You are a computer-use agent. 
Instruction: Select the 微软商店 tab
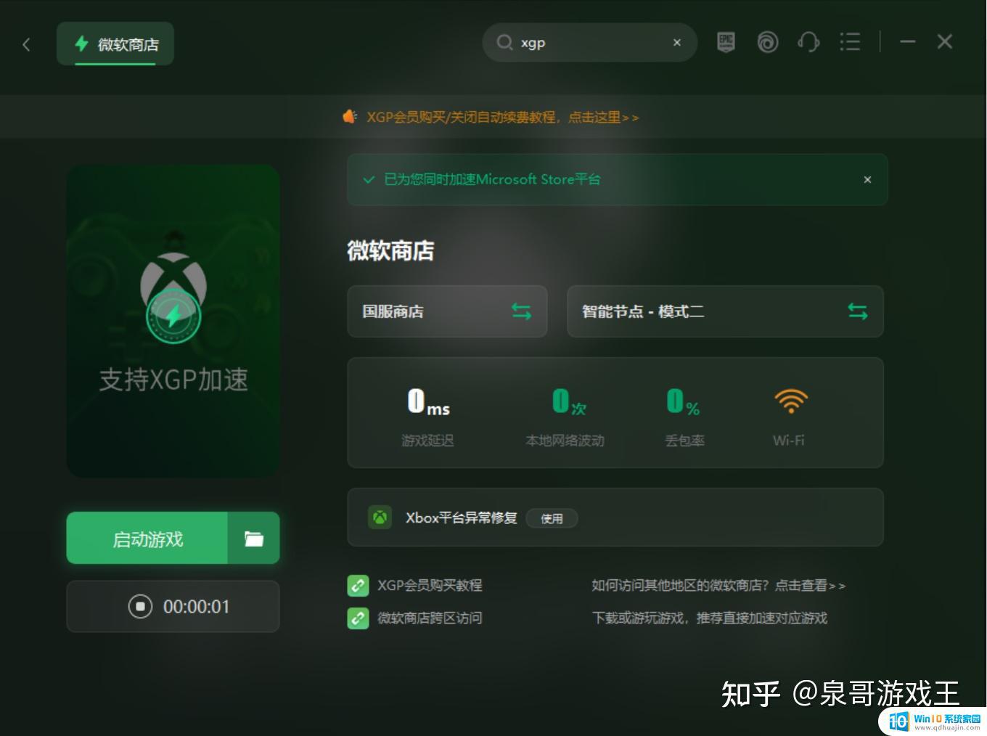click(x=115, y=44)
